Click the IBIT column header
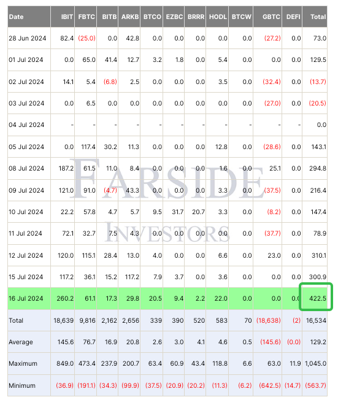Image resolution: width=338 pixels, height=405 pixels. coord(67,17)
